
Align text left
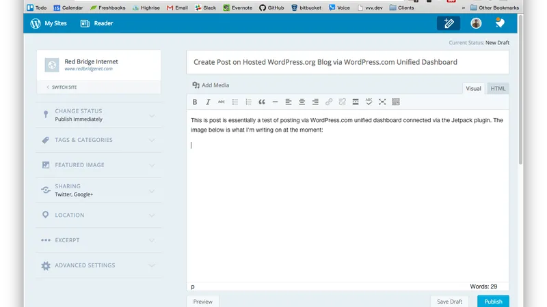coord(288,102)
